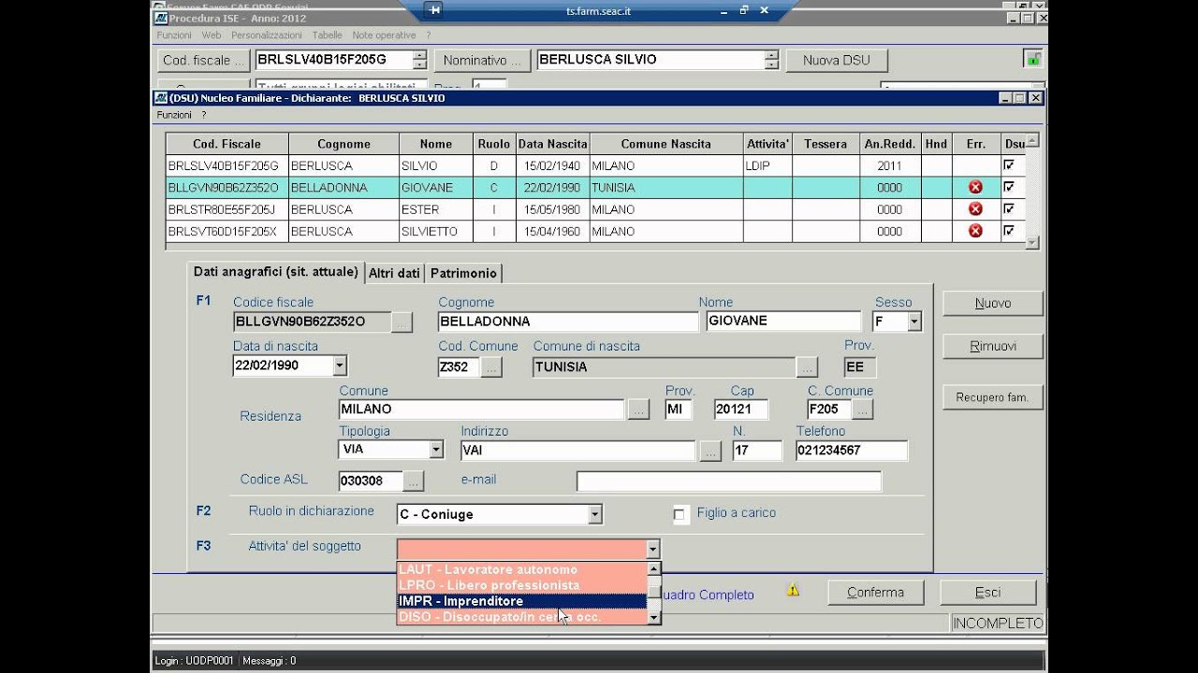Click the Recupero fam. button

coord(992,397)
